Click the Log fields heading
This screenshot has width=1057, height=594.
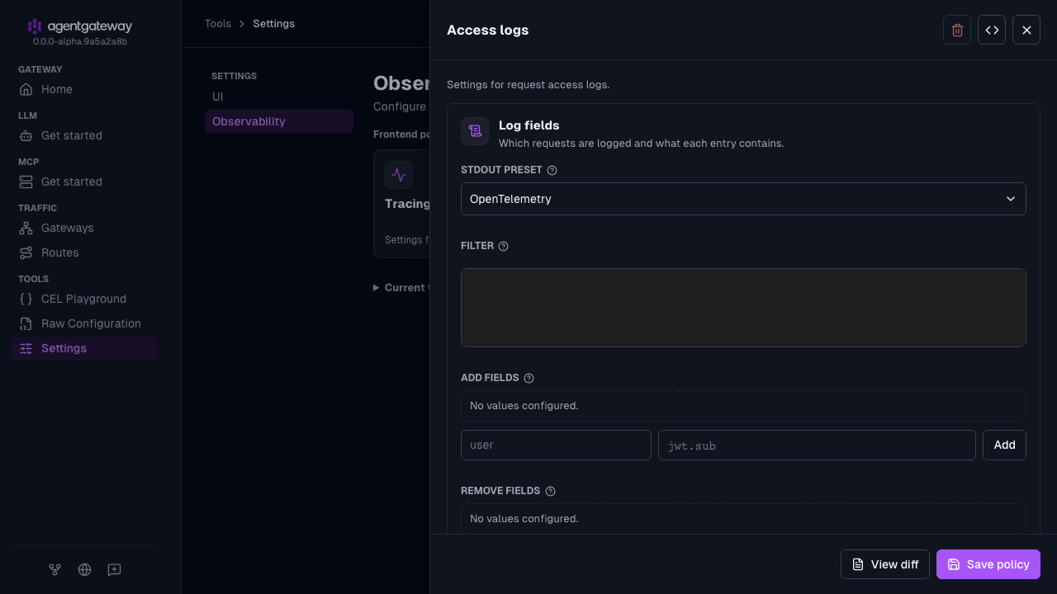(x=529, y=125)
